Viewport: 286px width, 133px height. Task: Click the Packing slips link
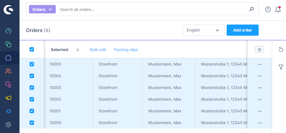pos(126,50)
